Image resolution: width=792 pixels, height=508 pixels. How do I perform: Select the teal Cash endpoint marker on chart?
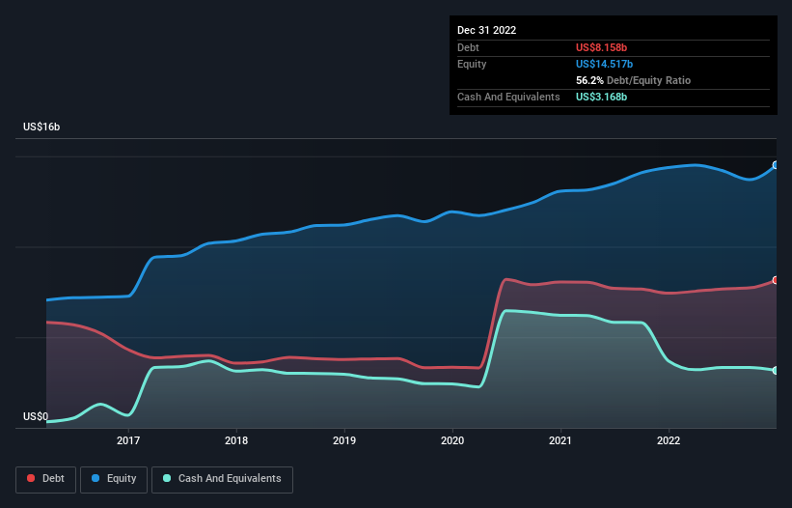pyautogui.click(x=776, y=371)
